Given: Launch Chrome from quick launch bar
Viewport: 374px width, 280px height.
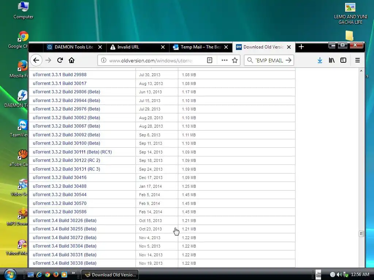Looking at the screenshot, I should coord(47,275).
